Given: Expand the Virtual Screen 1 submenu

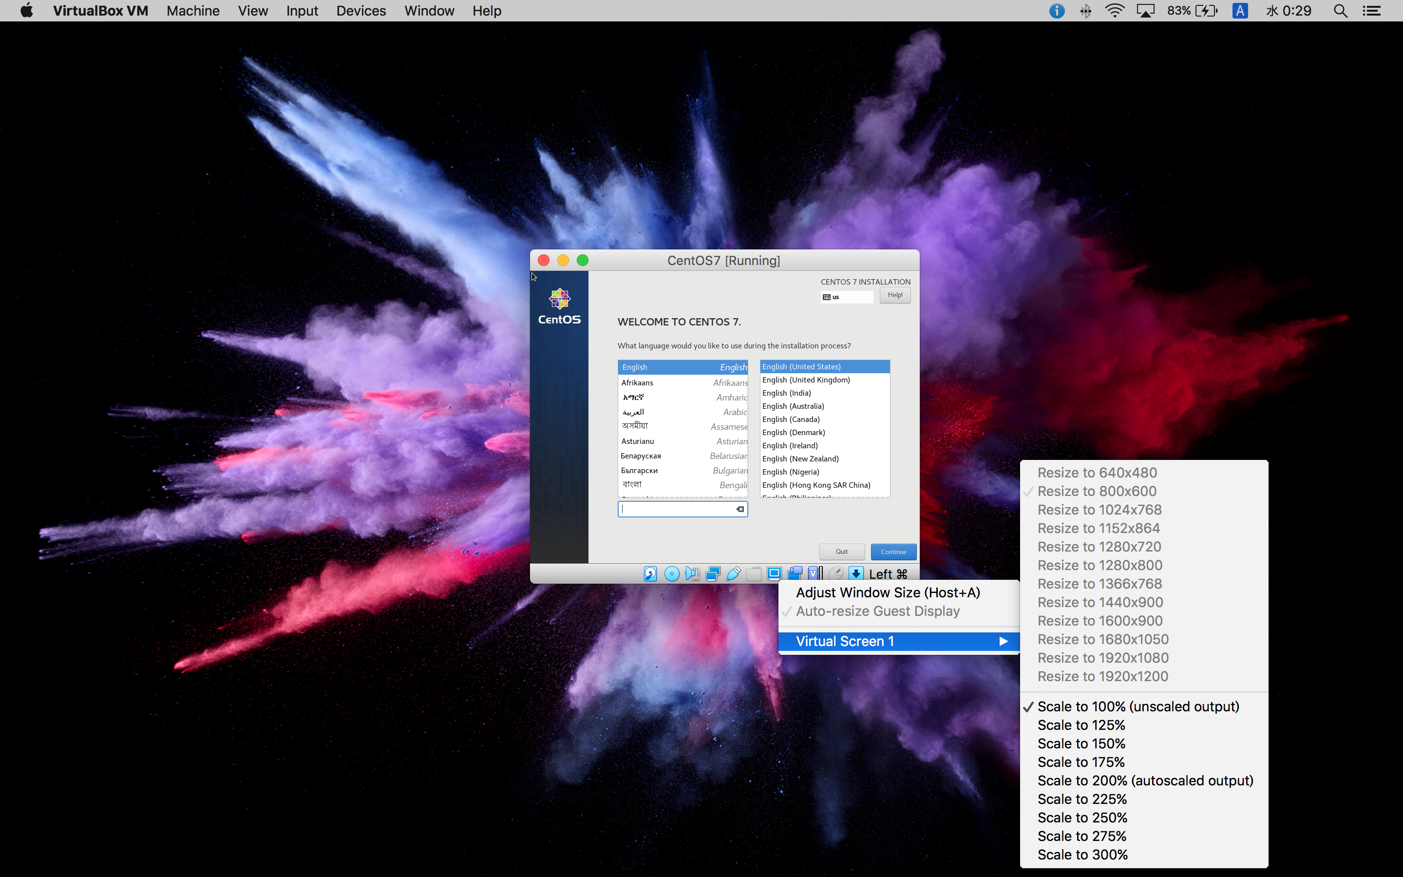Looking at the screenshot, I should click(899, 641).
